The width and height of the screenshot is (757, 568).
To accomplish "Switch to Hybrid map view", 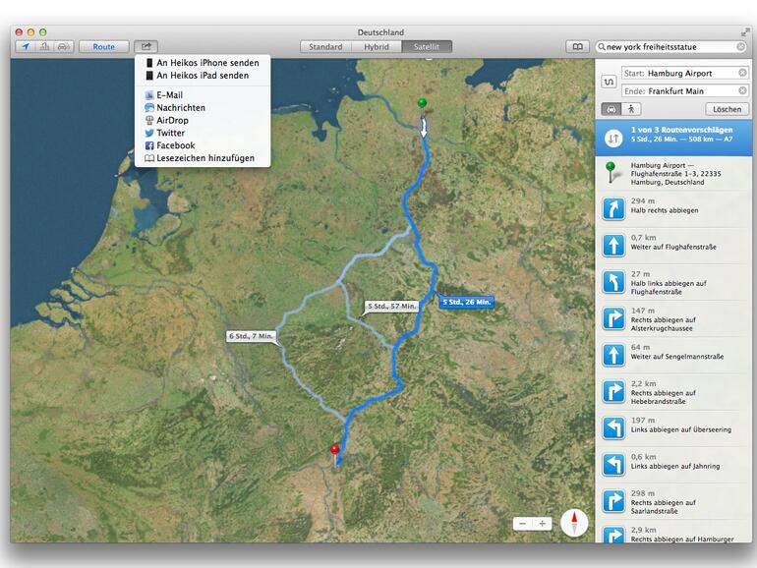I will point(377,47).
